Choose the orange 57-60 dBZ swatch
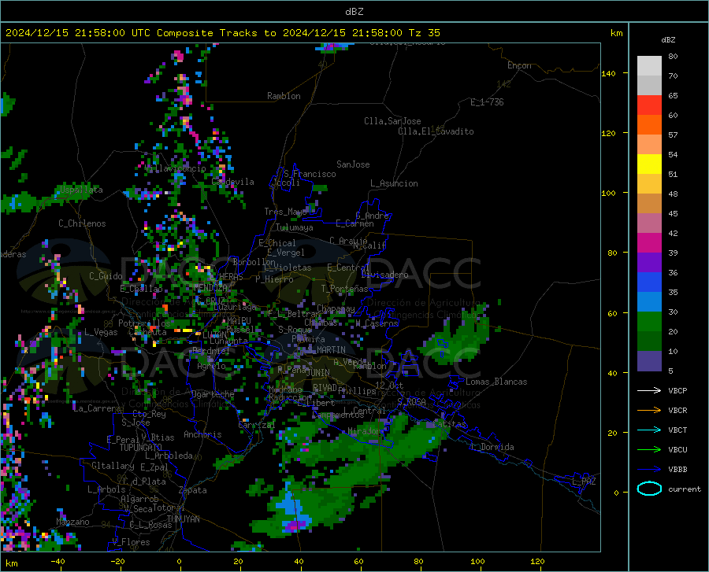The height and width of the screenshot is (572, 709). pyautogui.click(x=649, y=125)
